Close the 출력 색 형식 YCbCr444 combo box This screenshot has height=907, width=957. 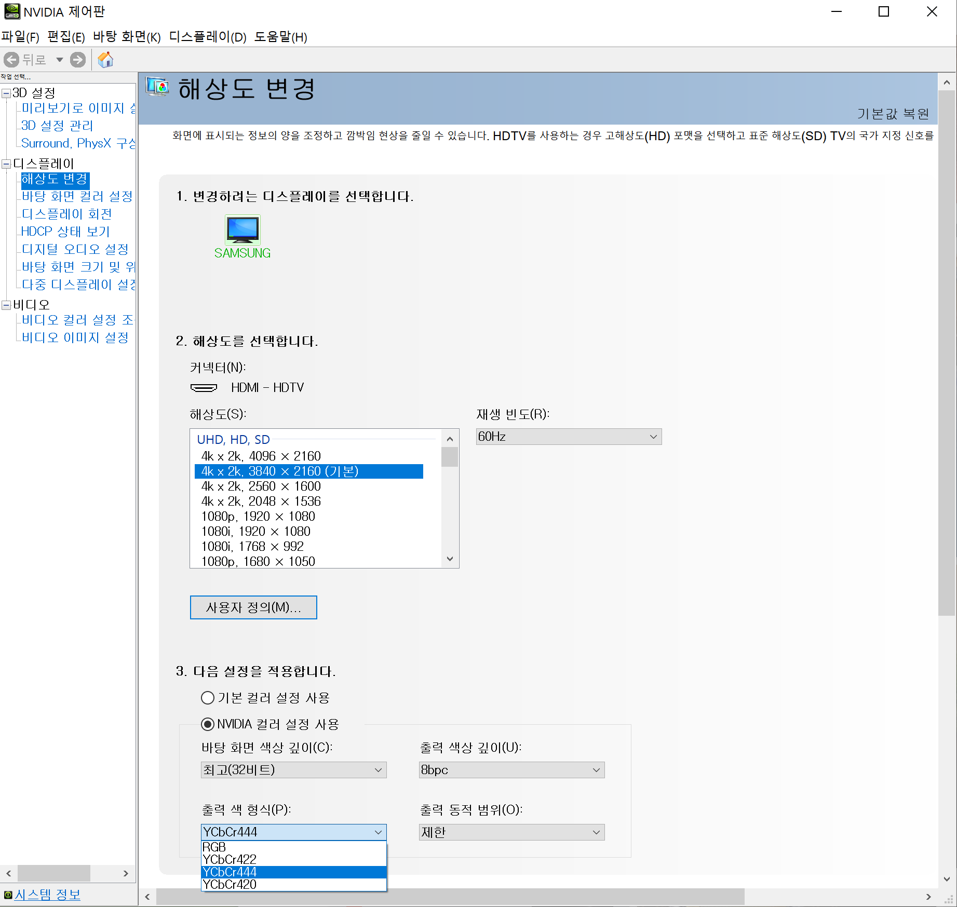[294, 832]
